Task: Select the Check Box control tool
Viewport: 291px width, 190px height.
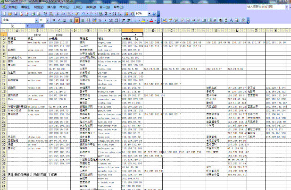Action: coord(182,20)
